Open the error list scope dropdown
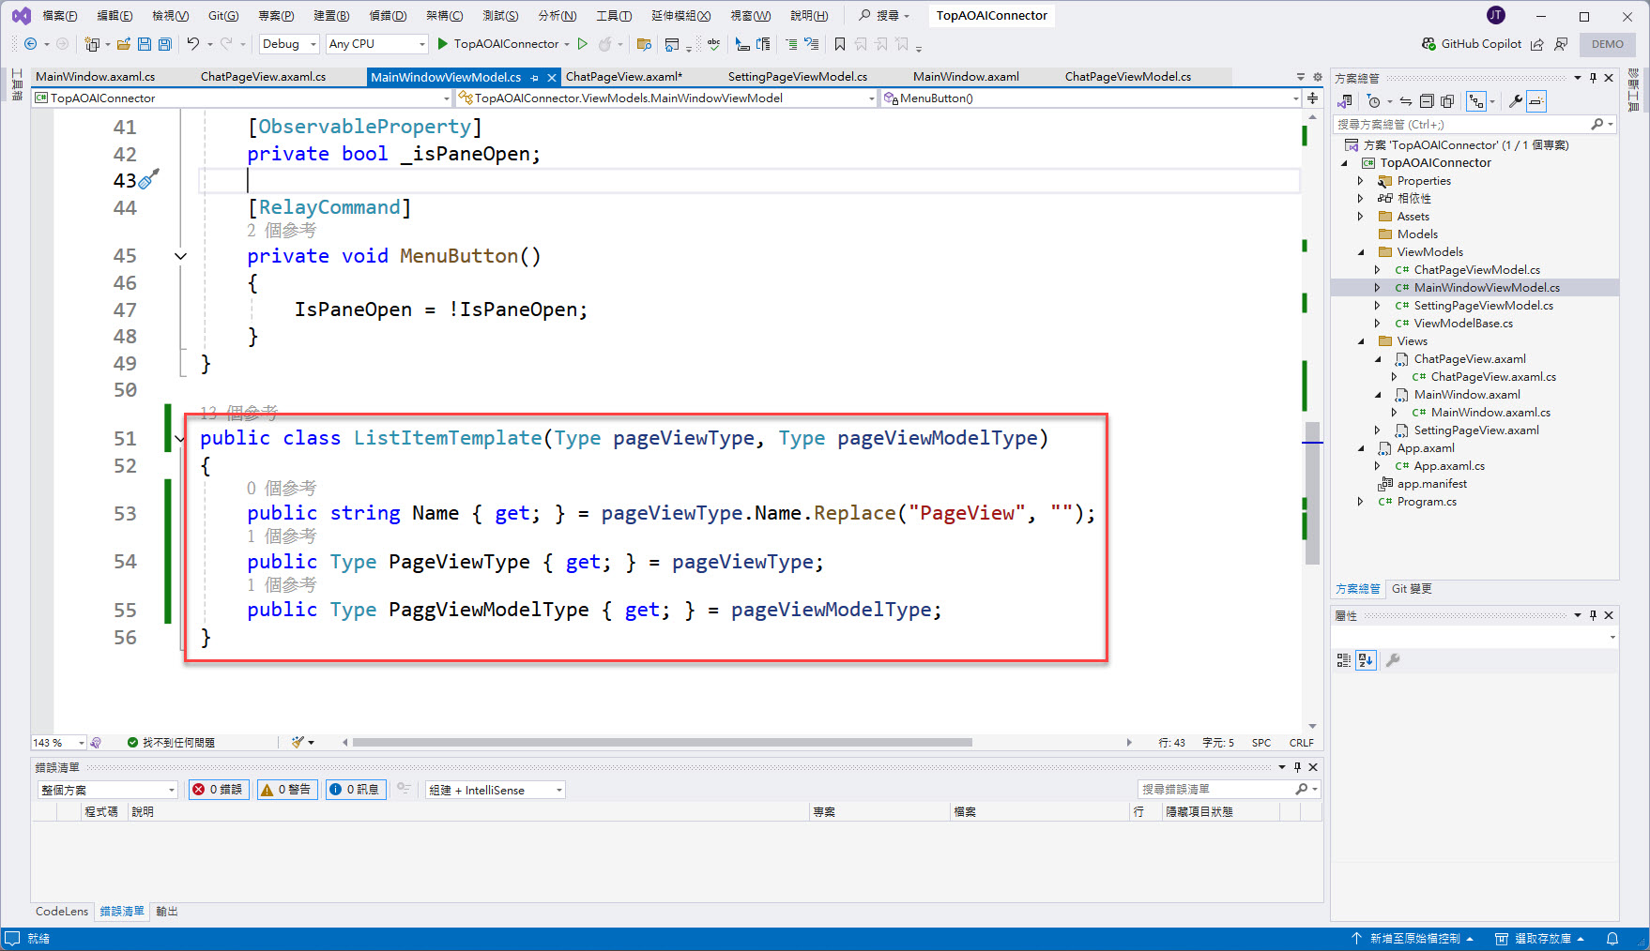This screenshot has width=1650, height=951. point(107,790)
